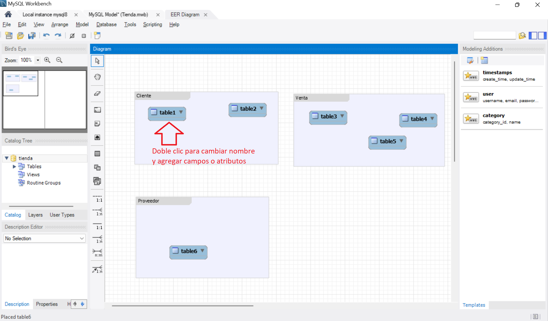The height and width of the screenshot is (321, 548).
Task: Select the new view tool
Action: 97,168
